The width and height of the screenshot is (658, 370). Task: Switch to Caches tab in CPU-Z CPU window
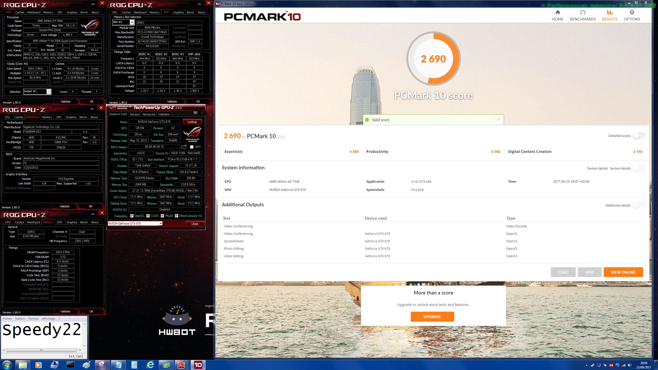(20, 12)
